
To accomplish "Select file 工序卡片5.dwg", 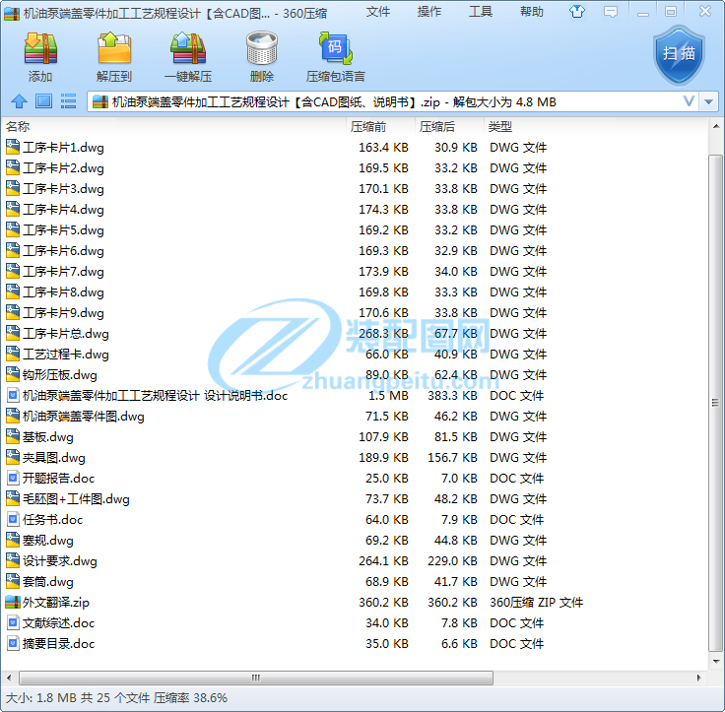I will [63, 229].
